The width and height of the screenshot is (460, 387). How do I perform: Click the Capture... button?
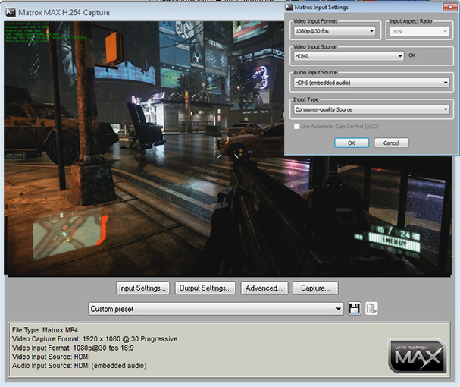coord(315,288)
